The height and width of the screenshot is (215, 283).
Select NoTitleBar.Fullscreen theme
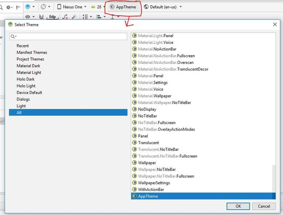(157, 123)
